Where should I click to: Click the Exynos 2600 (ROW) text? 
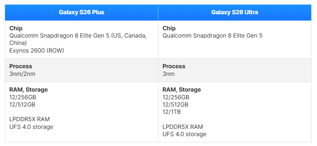coord(37,50)
